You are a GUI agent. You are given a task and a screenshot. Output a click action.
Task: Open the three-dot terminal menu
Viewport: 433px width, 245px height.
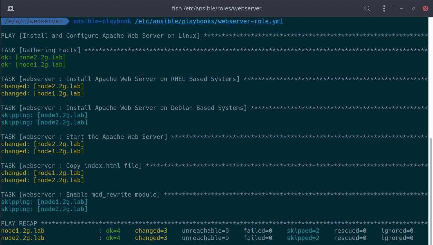point(384,8)
